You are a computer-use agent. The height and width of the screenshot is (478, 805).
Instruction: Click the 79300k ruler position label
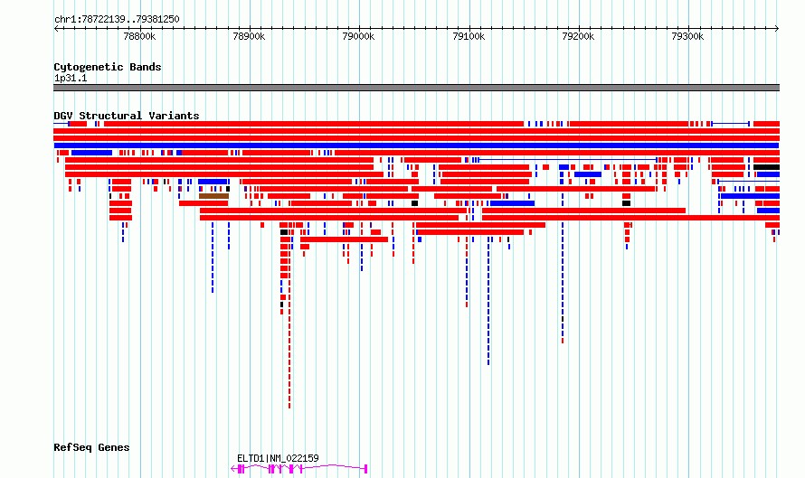click(x=687, y=36)
